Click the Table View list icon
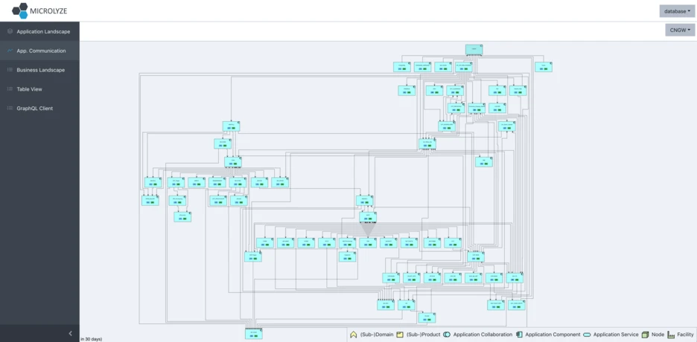Viewport: 697px width, 342px height. (10, 89)
